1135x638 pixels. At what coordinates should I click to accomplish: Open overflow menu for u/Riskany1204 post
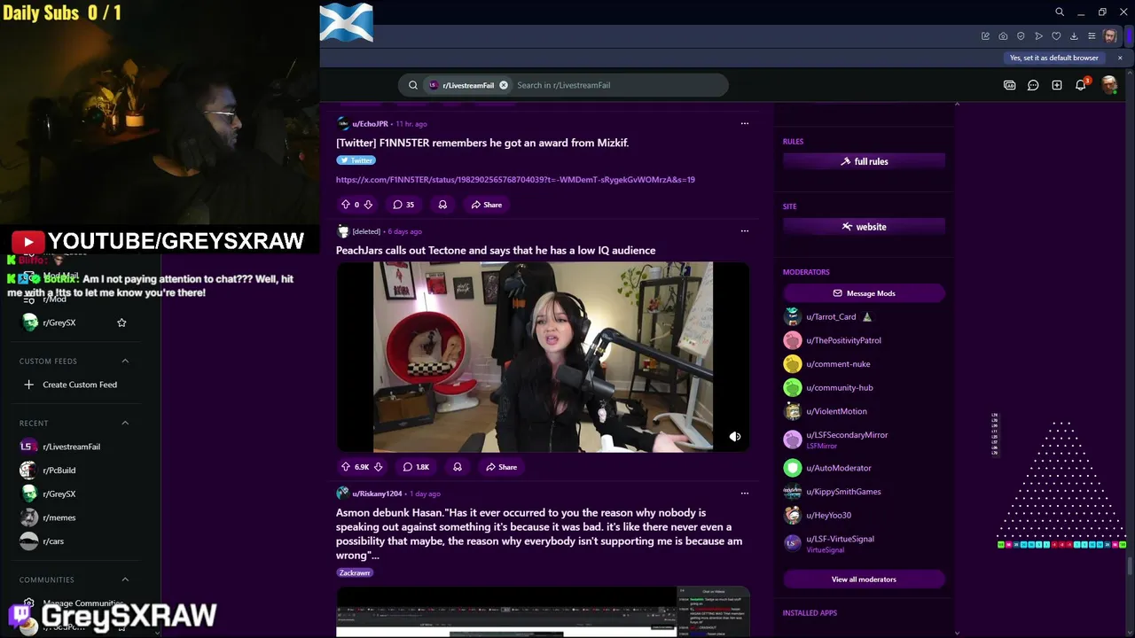coord(745,493)
